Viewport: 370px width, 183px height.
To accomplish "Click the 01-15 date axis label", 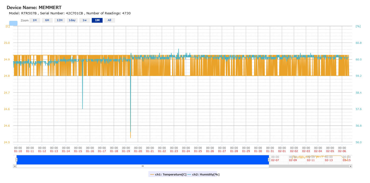I will [x=78, y=151].
